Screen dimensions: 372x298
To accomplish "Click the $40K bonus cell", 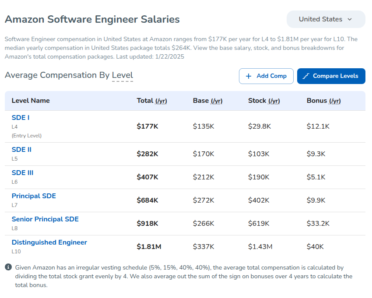I will point(315,247).
